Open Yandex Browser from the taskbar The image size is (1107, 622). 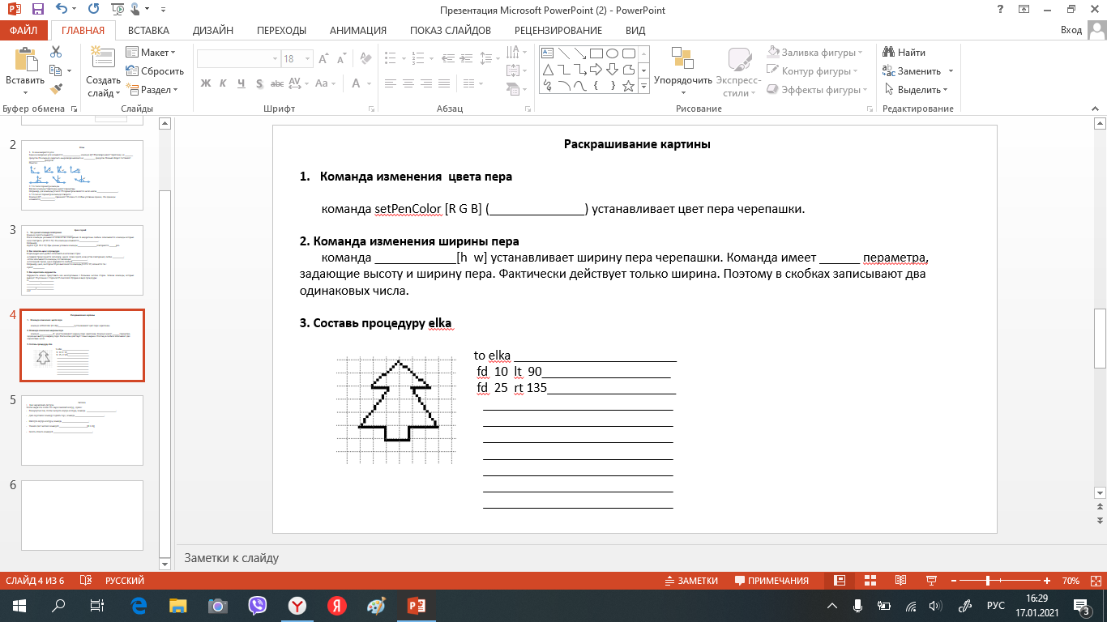pos(297,605)
